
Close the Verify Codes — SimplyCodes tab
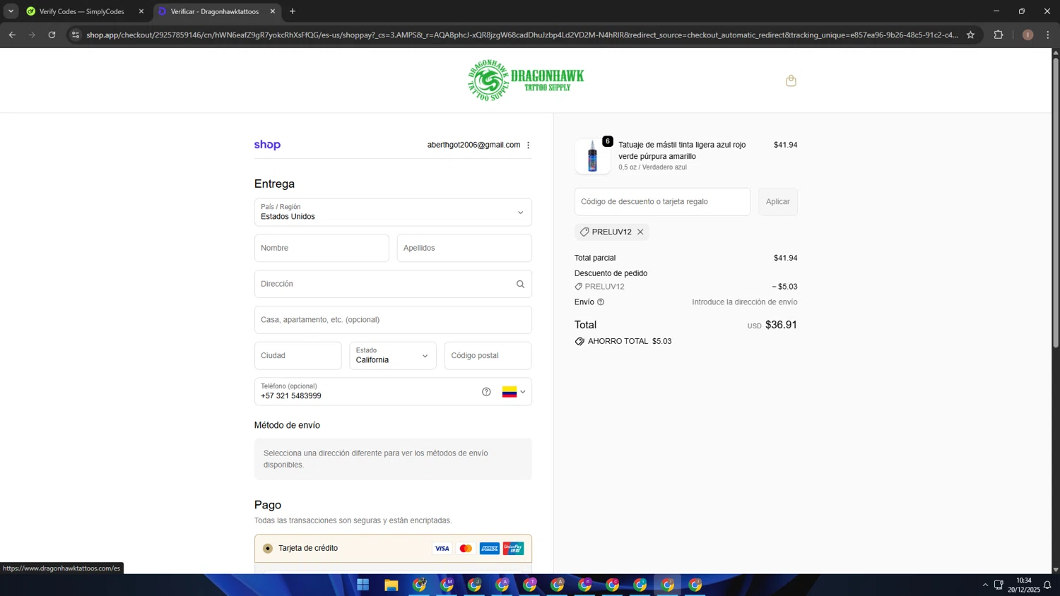pos(141,11)
